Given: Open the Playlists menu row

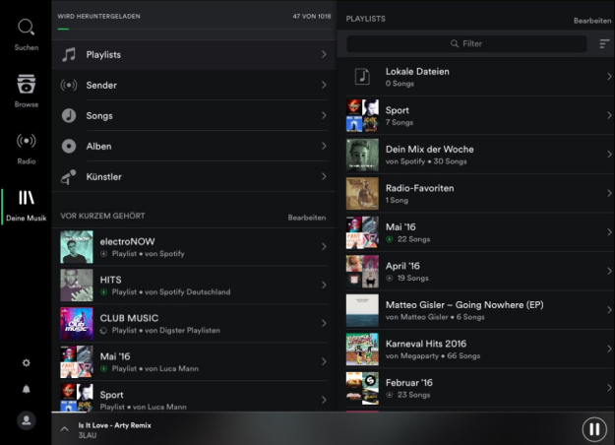Looking at the screenshot, I should pyautogui.click(x=193, y=55).
